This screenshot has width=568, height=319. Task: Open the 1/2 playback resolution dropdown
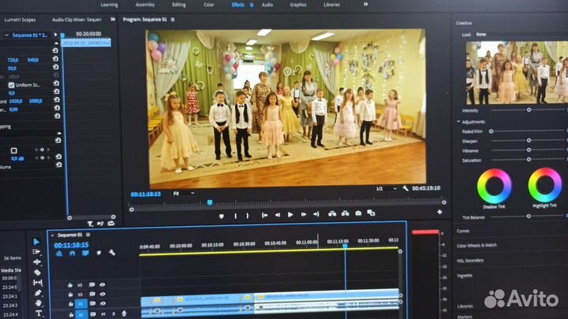click(383, 189)
